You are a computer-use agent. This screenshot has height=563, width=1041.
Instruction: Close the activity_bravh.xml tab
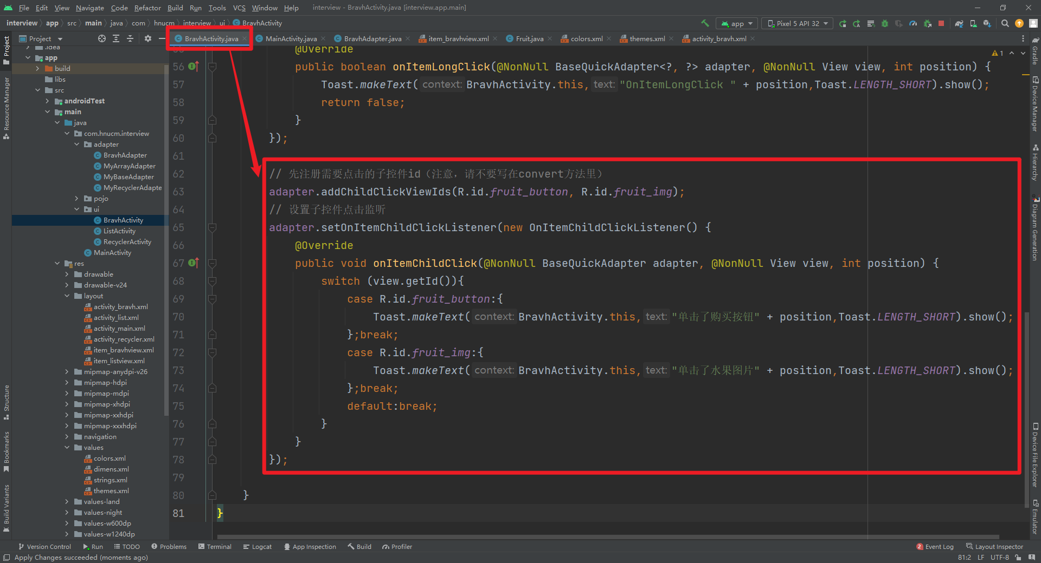pyautogui.click(x=753, y=38)
